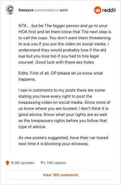Follow the blue 'post' link

coord(64,10)
